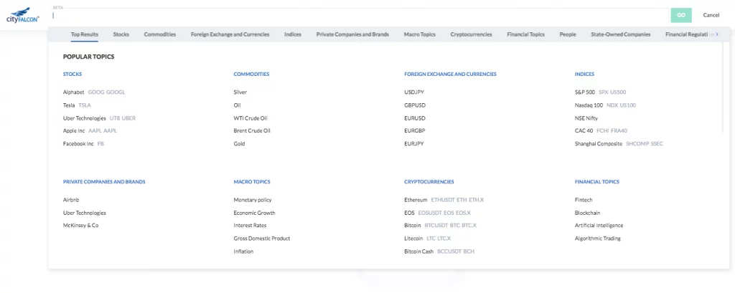Switch to the People tab
The image size is (735, 293).
568,34
